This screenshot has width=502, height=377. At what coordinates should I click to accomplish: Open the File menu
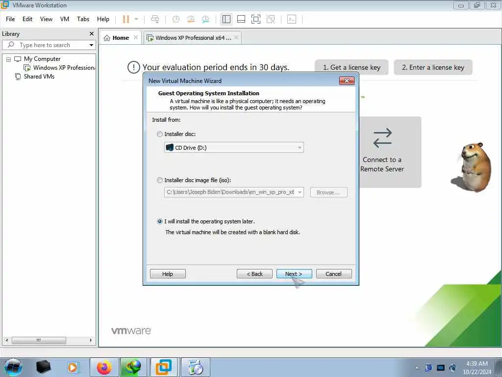(10, 19)
